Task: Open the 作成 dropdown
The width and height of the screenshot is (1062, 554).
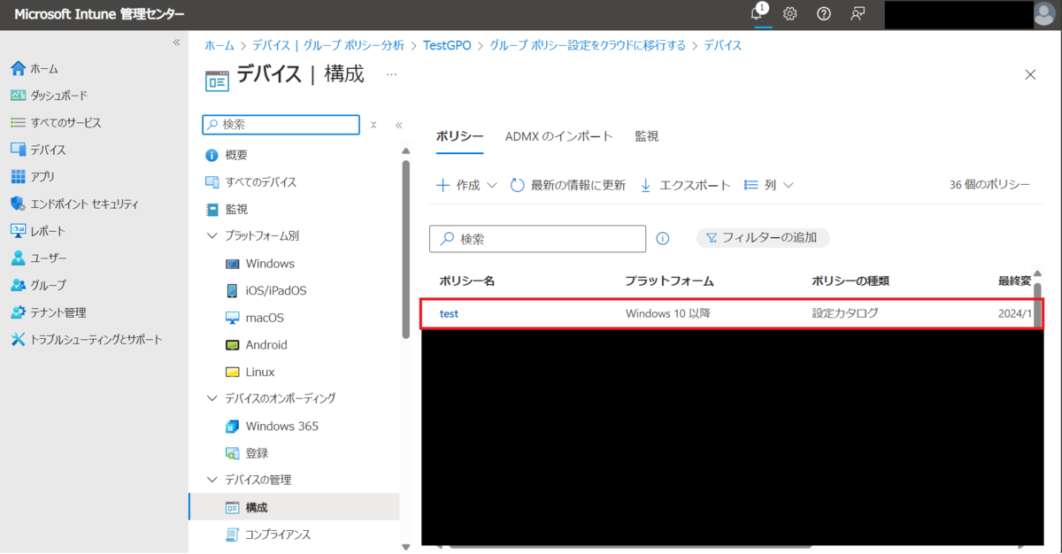Action: 467,185
